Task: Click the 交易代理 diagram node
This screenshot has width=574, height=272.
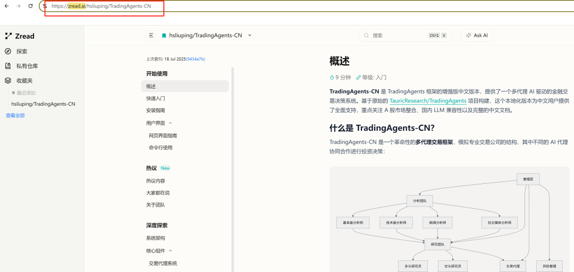Action: click(x=513, y=266)
